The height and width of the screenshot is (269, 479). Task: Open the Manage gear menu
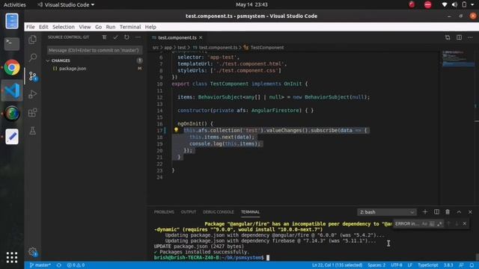tap(32, 252)
